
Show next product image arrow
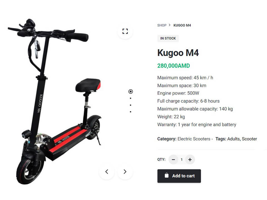tap(125, 172)
